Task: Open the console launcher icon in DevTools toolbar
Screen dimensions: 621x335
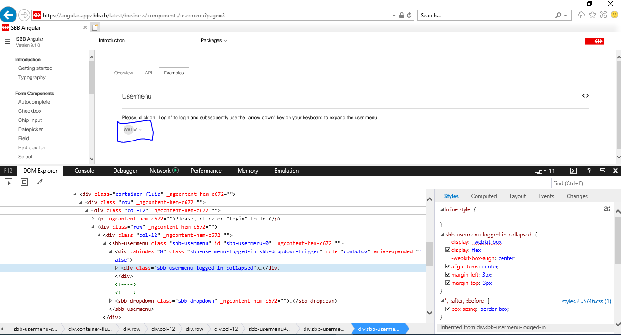Action: click(x=573, y=171)
